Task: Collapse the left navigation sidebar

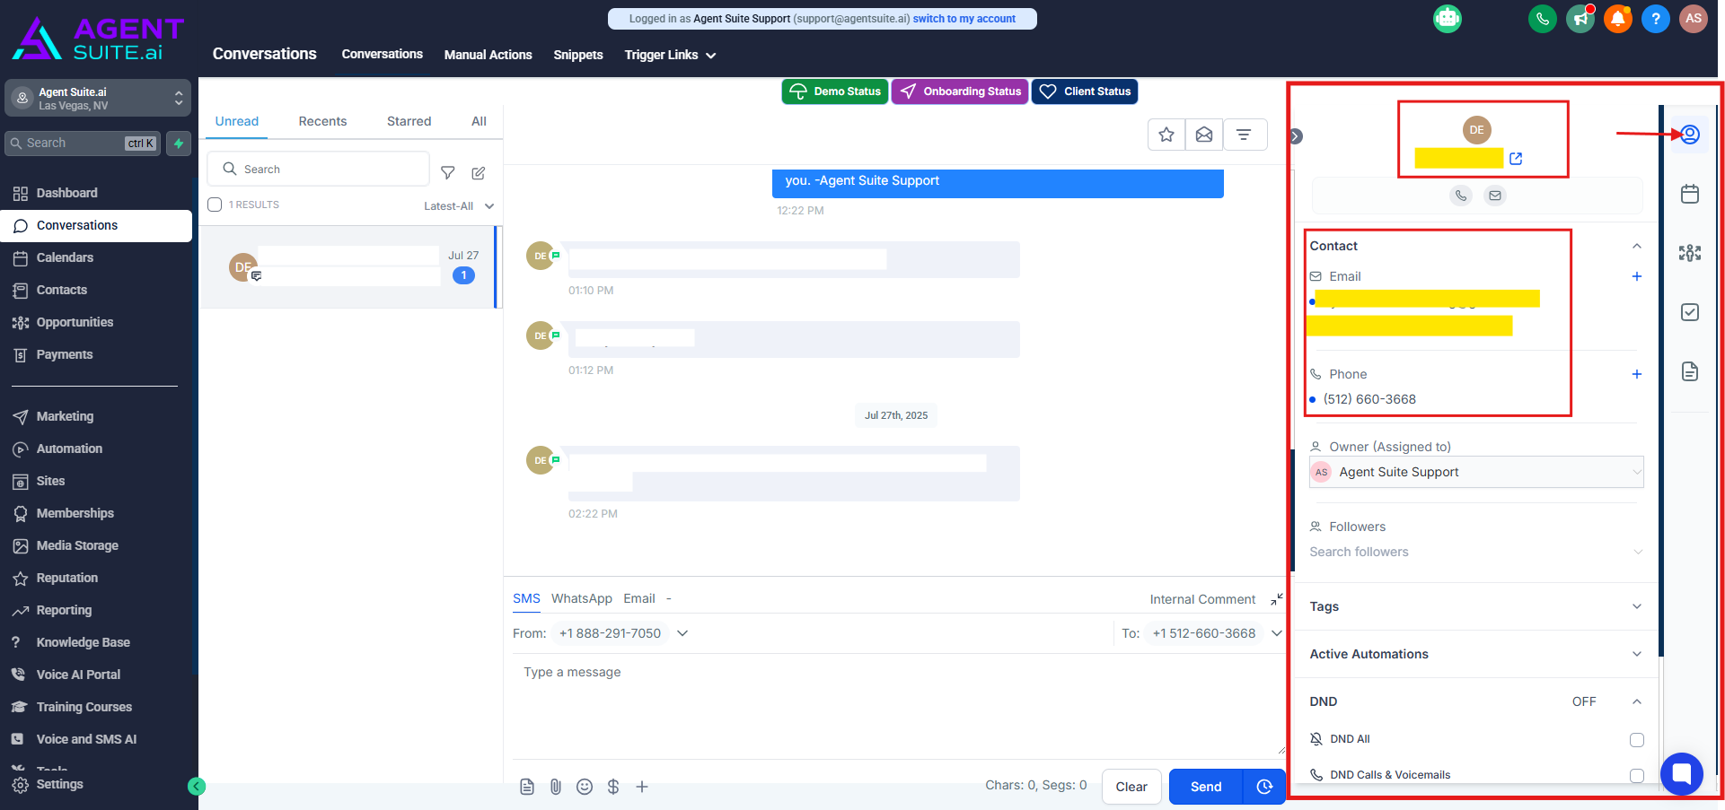Action: click(197, 787)
